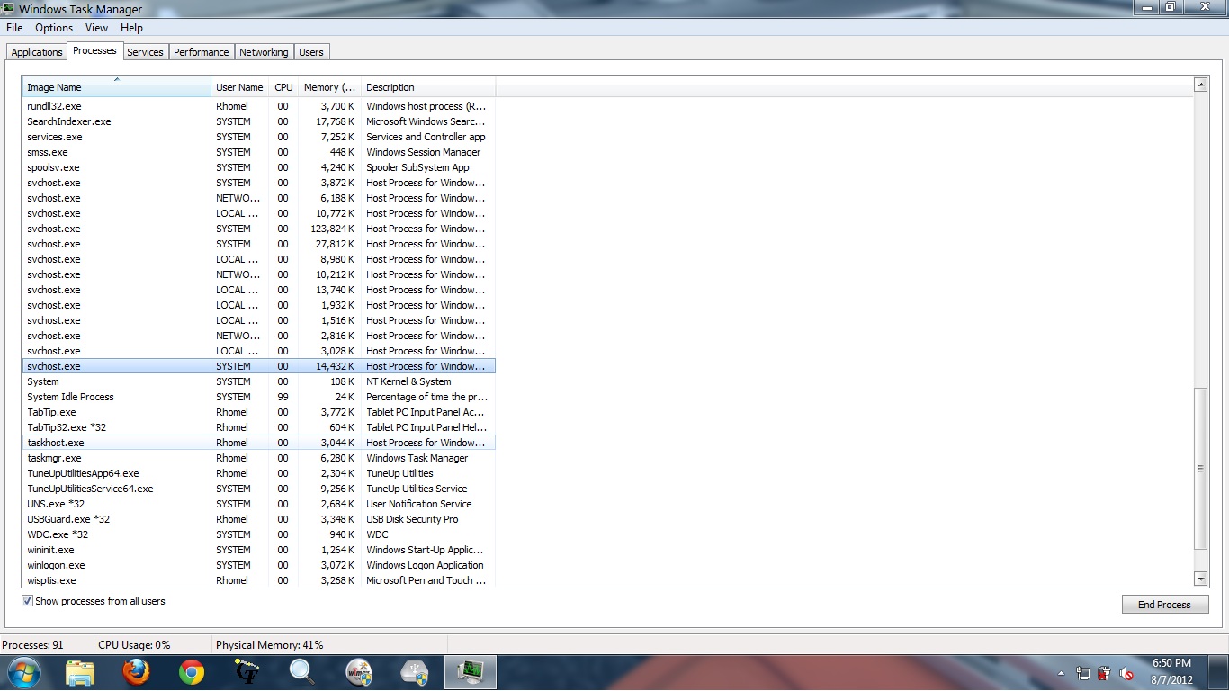This screenshot has width=1229, height=691.
Task: Switch to the Applications tab
Action: pos(37,52)
